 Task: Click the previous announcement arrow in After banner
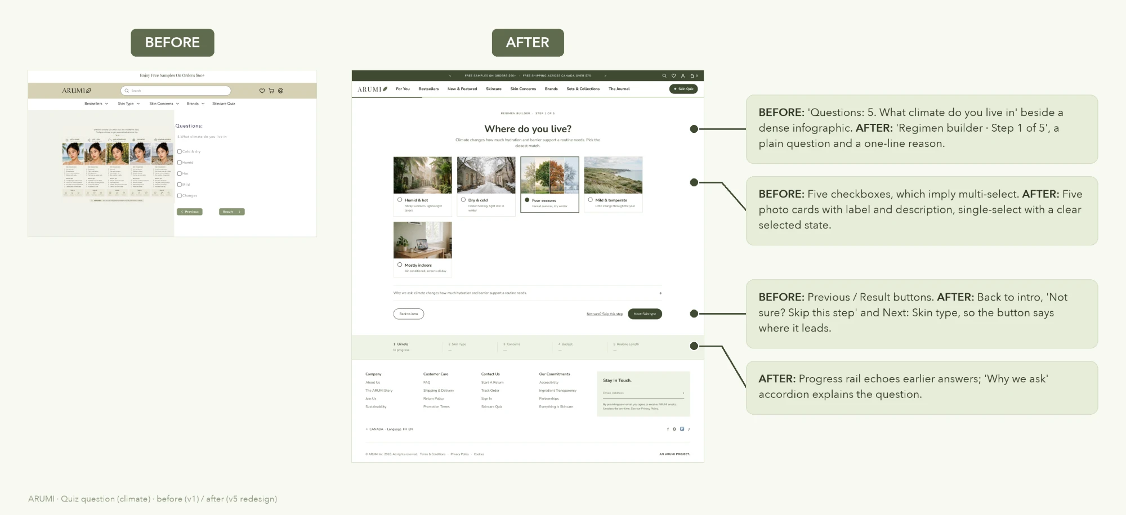450,75
